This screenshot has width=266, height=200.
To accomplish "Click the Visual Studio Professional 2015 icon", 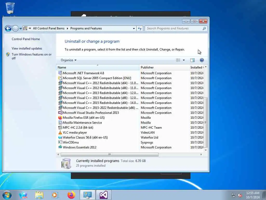I will tap(60, 113).
